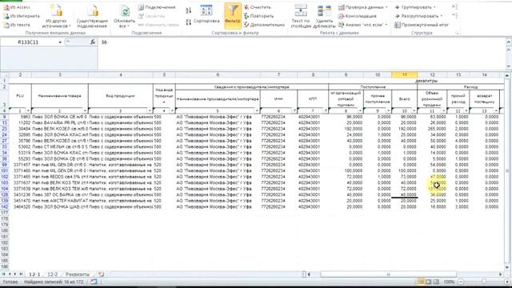Select column 11 header

405,74
